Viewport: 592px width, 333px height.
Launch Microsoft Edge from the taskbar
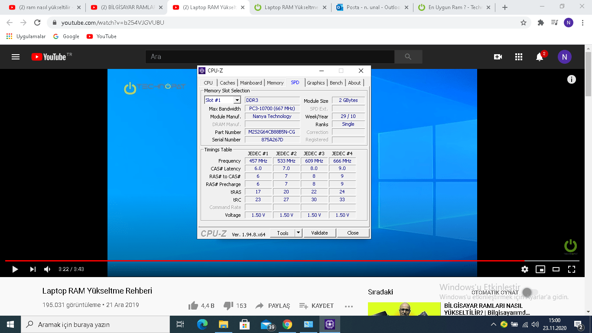click(x=202, y=324)
